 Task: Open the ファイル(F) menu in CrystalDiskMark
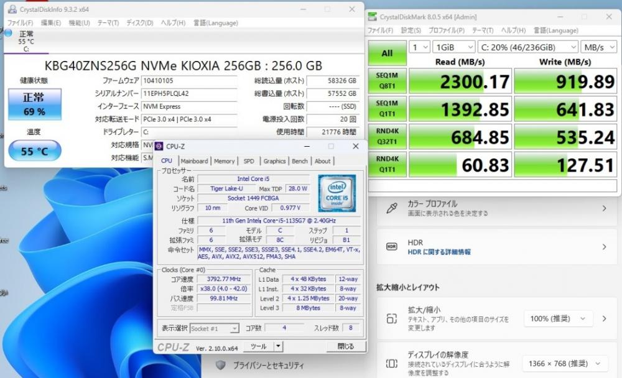[x=380, y=30]
